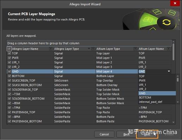Click the ~TPM Allegro layer name

click(x=16, y=108)
